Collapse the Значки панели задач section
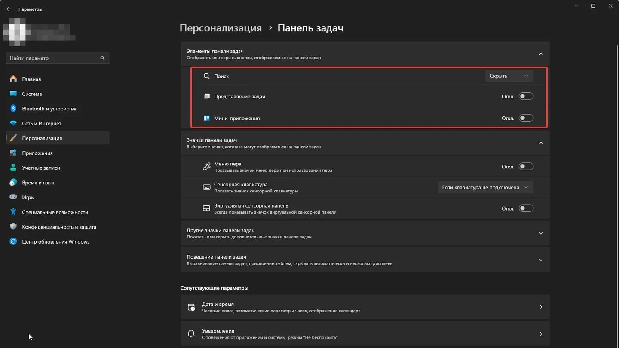 click(x=541, y=143)
